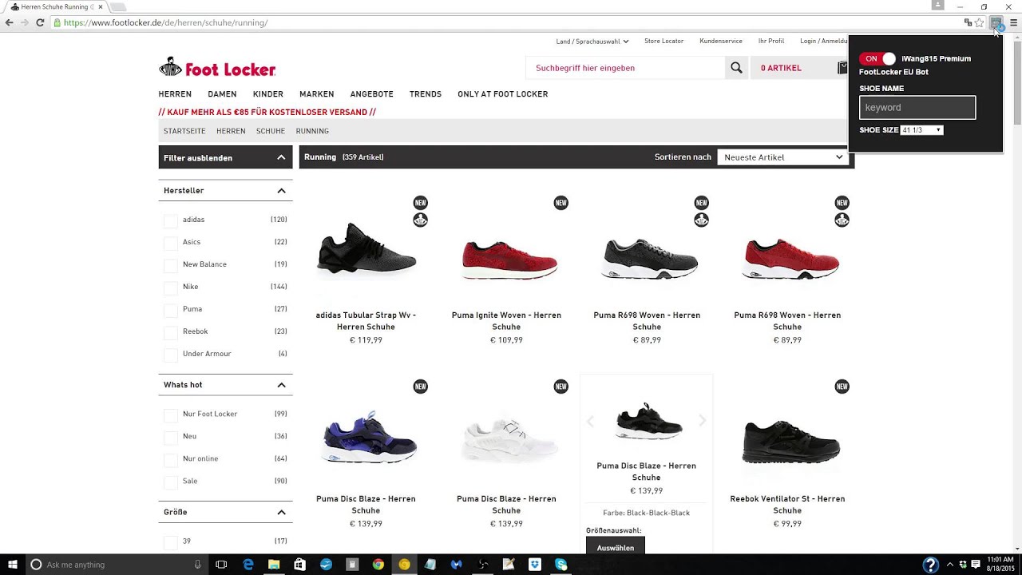The image size is (1022, 575).
Task: Open Skype from the taskbar
Action: click(561, 565)
